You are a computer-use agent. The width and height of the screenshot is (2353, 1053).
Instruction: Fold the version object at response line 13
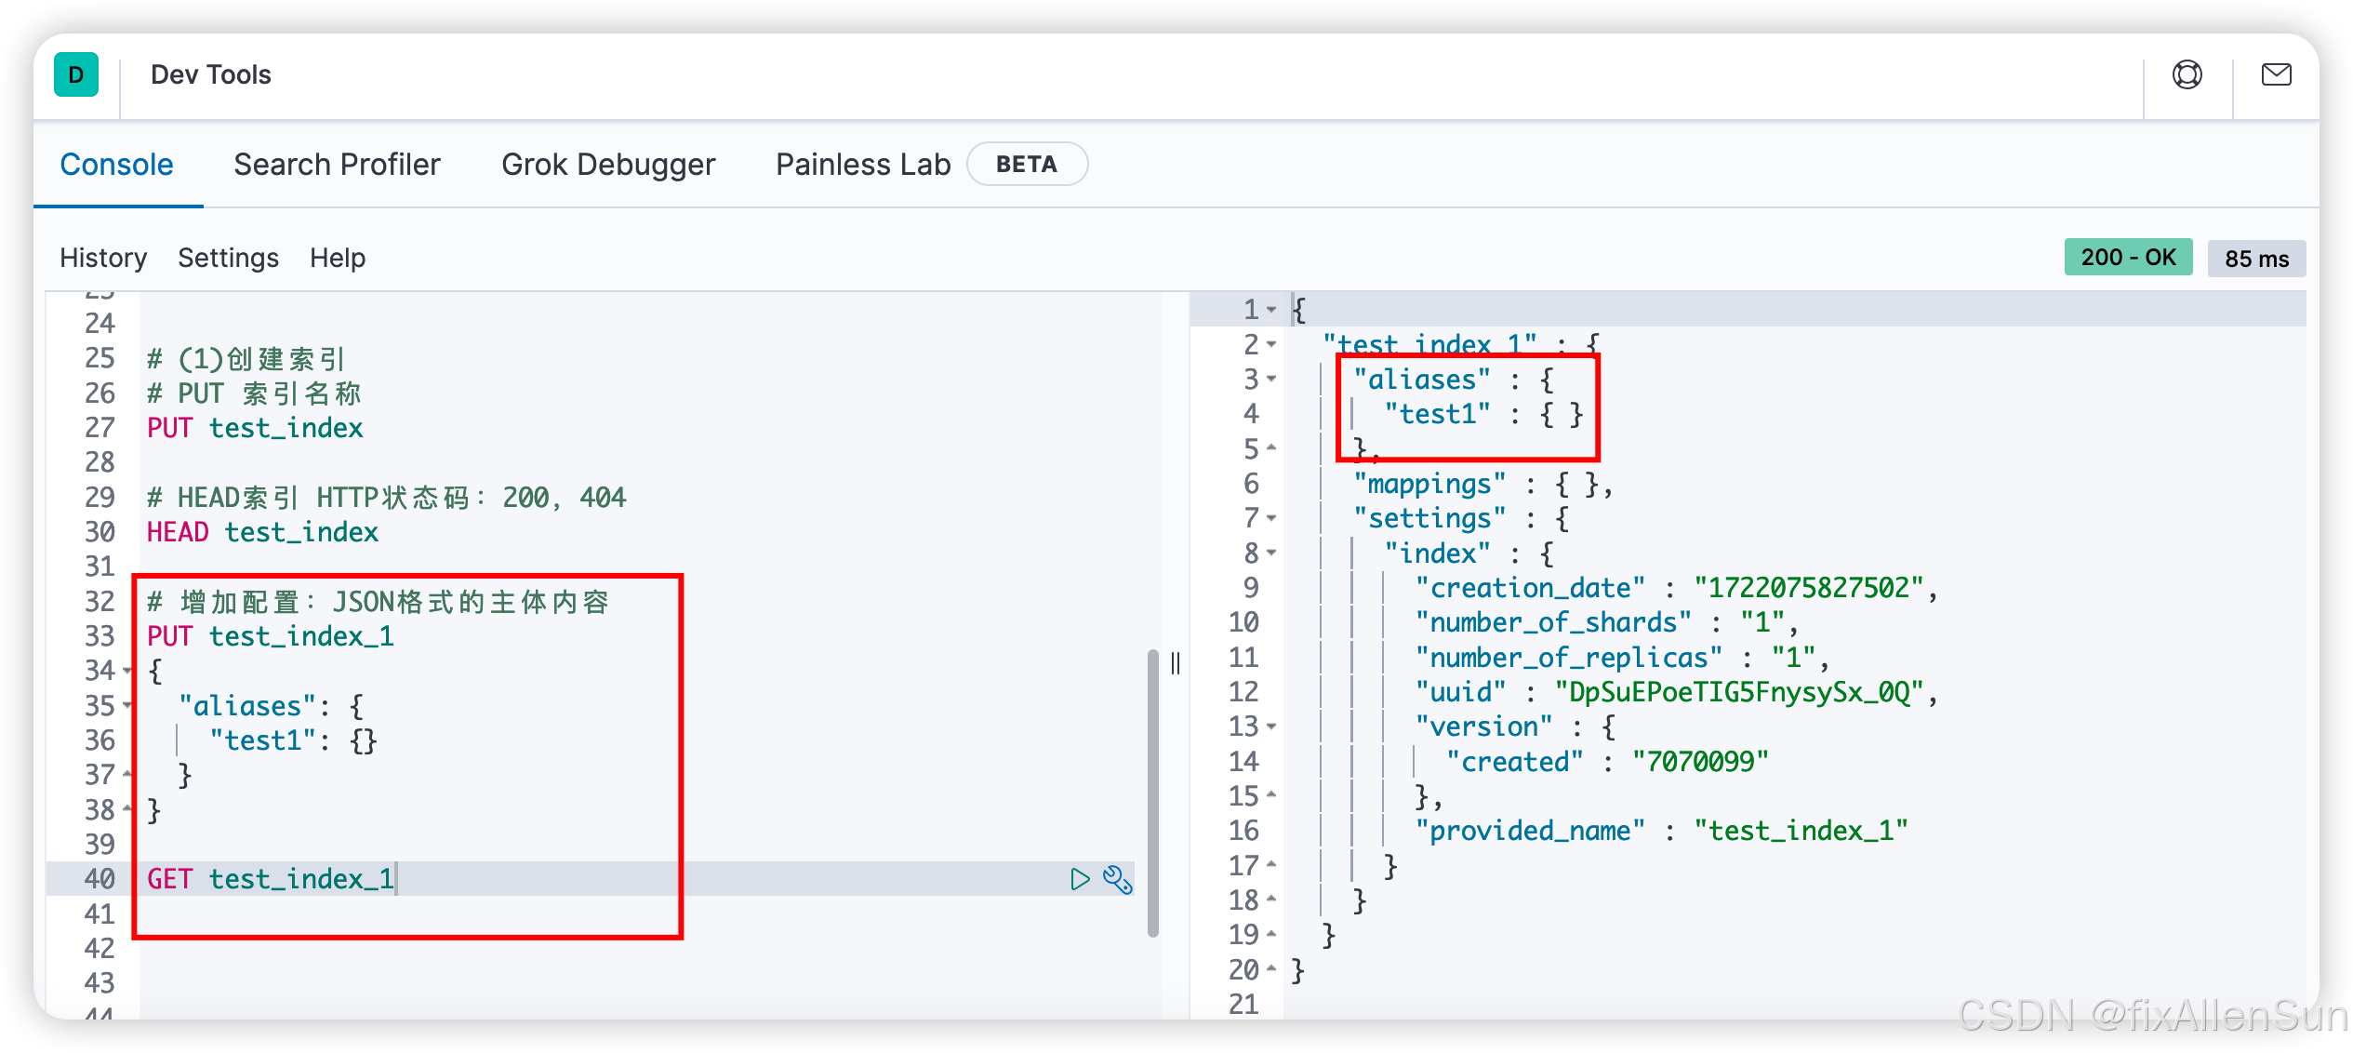point(1271,726)
